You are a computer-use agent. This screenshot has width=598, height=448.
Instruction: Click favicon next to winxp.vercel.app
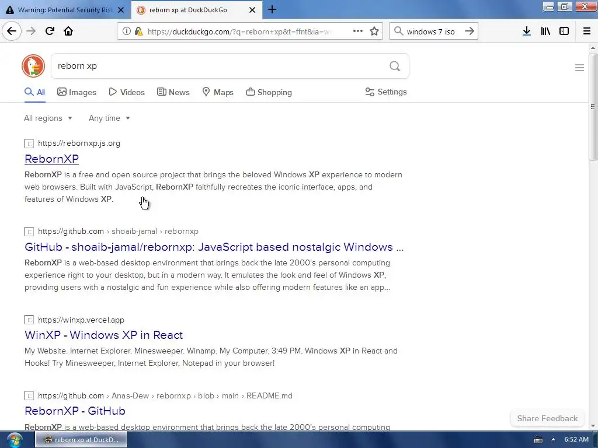point(29,320)
